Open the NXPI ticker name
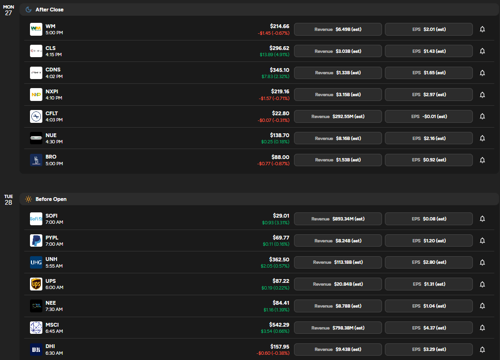Viewport: 500px width, 360px height. pos(52,91)
